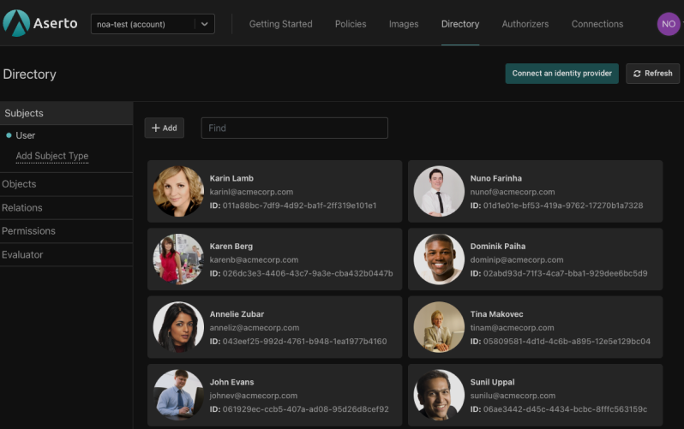
Task: Click the email nunof@acmecorp.com
Action: click(x=513, y=192)
